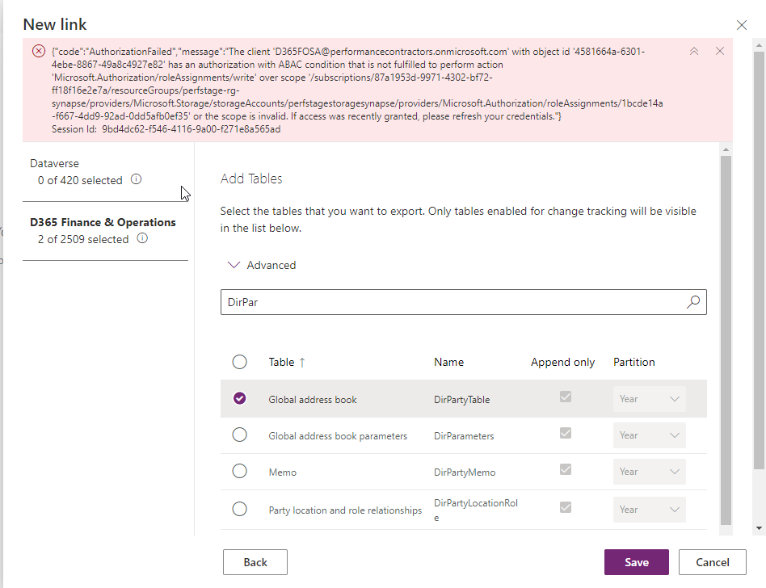Click the info icon next to Dataverse selection count
766x588 pixels.
click(136, 180)
